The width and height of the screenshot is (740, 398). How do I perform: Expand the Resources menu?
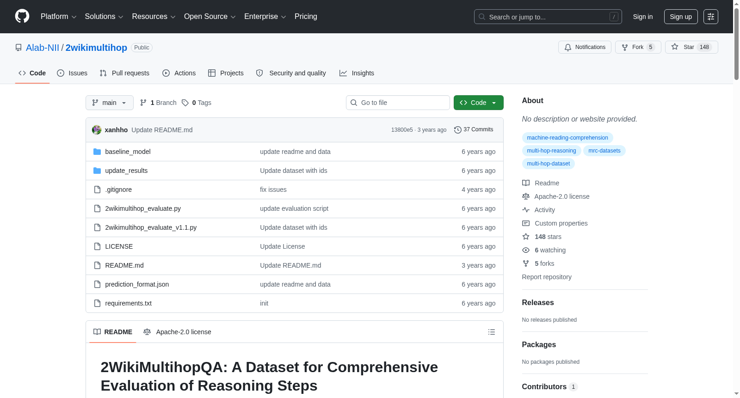pos(154,17)
